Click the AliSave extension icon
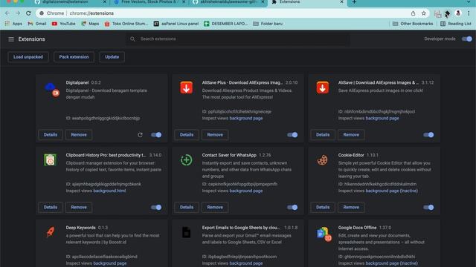 (x=322, y=88)
